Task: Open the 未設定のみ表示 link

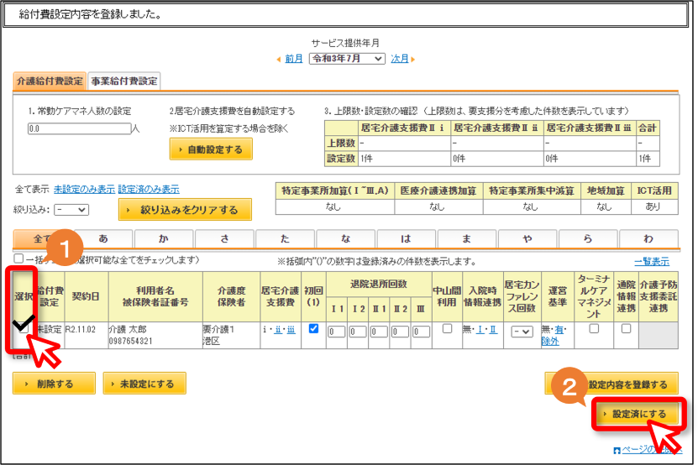Action: (x=84, y=190)
